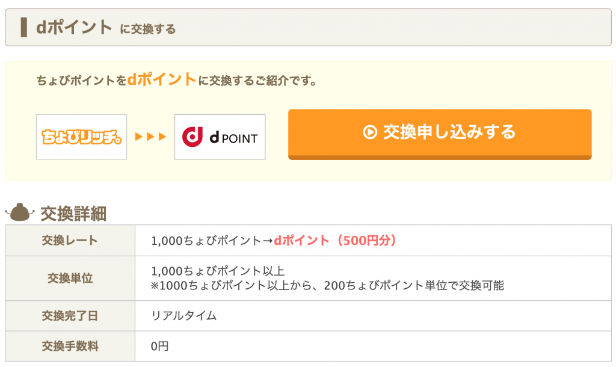Select the 交換レート row label

click(70, 241)
